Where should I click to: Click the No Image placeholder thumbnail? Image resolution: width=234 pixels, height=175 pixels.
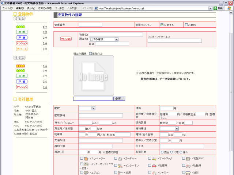point(94,76)
